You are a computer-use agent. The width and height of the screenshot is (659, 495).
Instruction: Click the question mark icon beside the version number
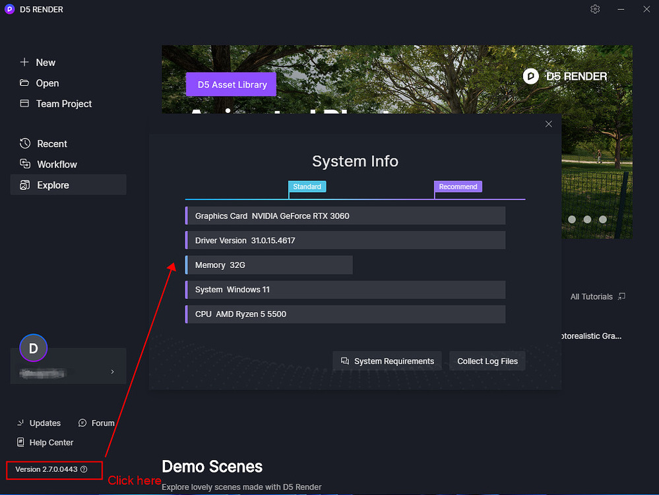coord(84,469)
